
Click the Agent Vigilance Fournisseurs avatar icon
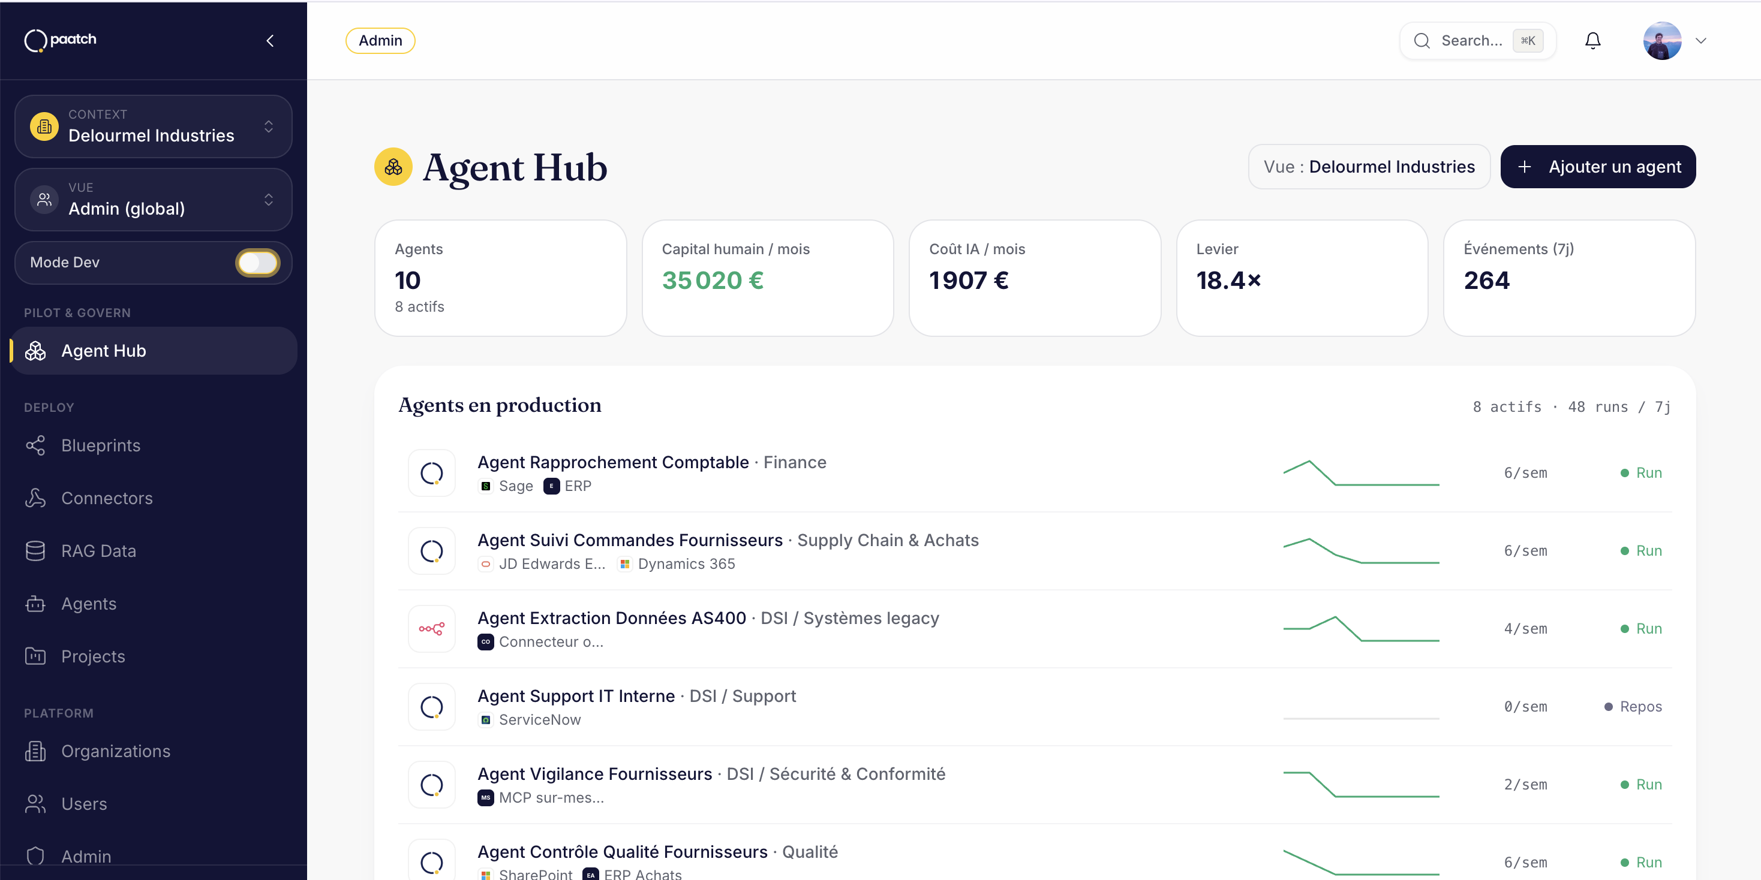[x=431, y=784]
